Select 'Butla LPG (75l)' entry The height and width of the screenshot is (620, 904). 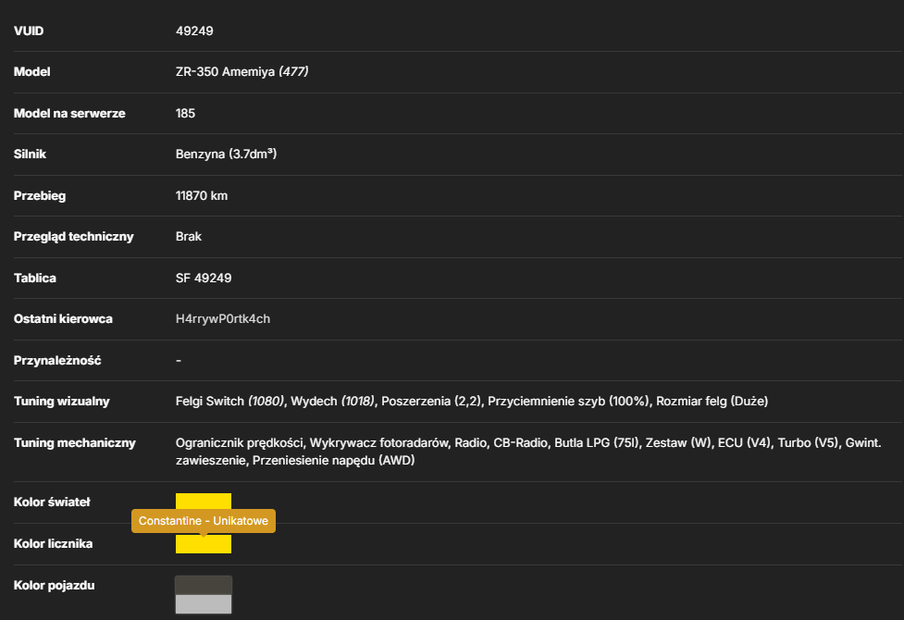pos(597,443)
